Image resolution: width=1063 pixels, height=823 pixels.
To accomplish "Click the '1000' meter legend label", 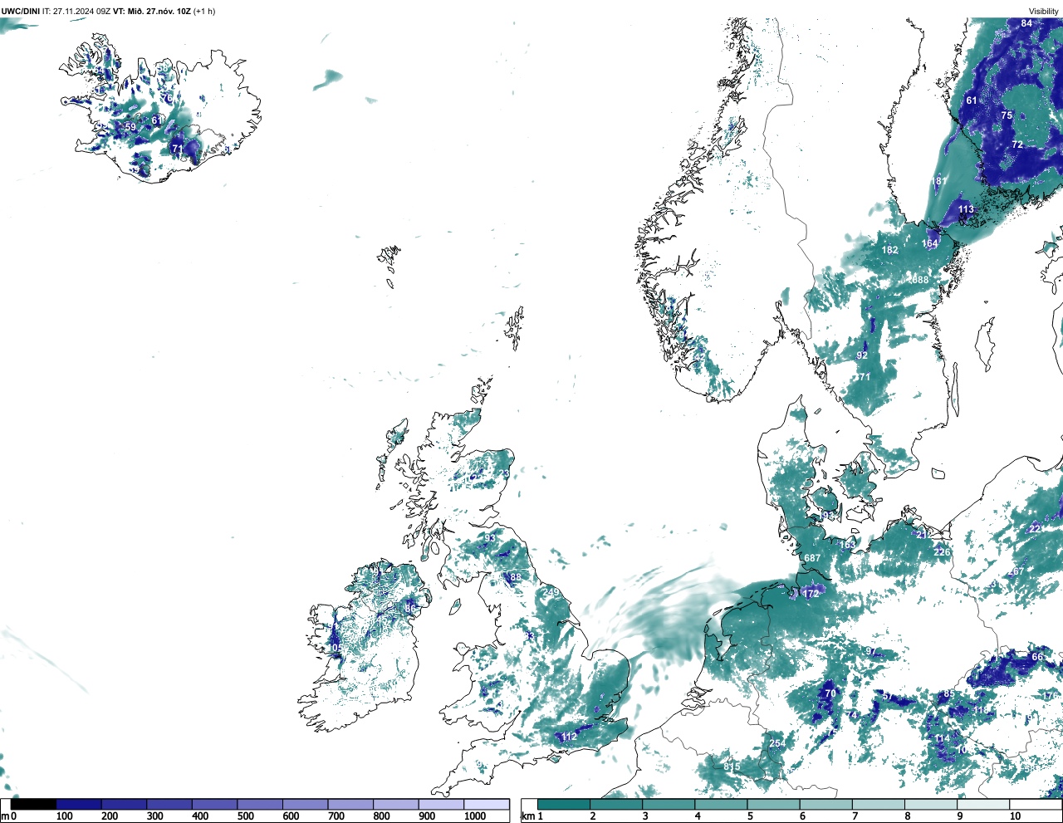I will coord(475,816).
